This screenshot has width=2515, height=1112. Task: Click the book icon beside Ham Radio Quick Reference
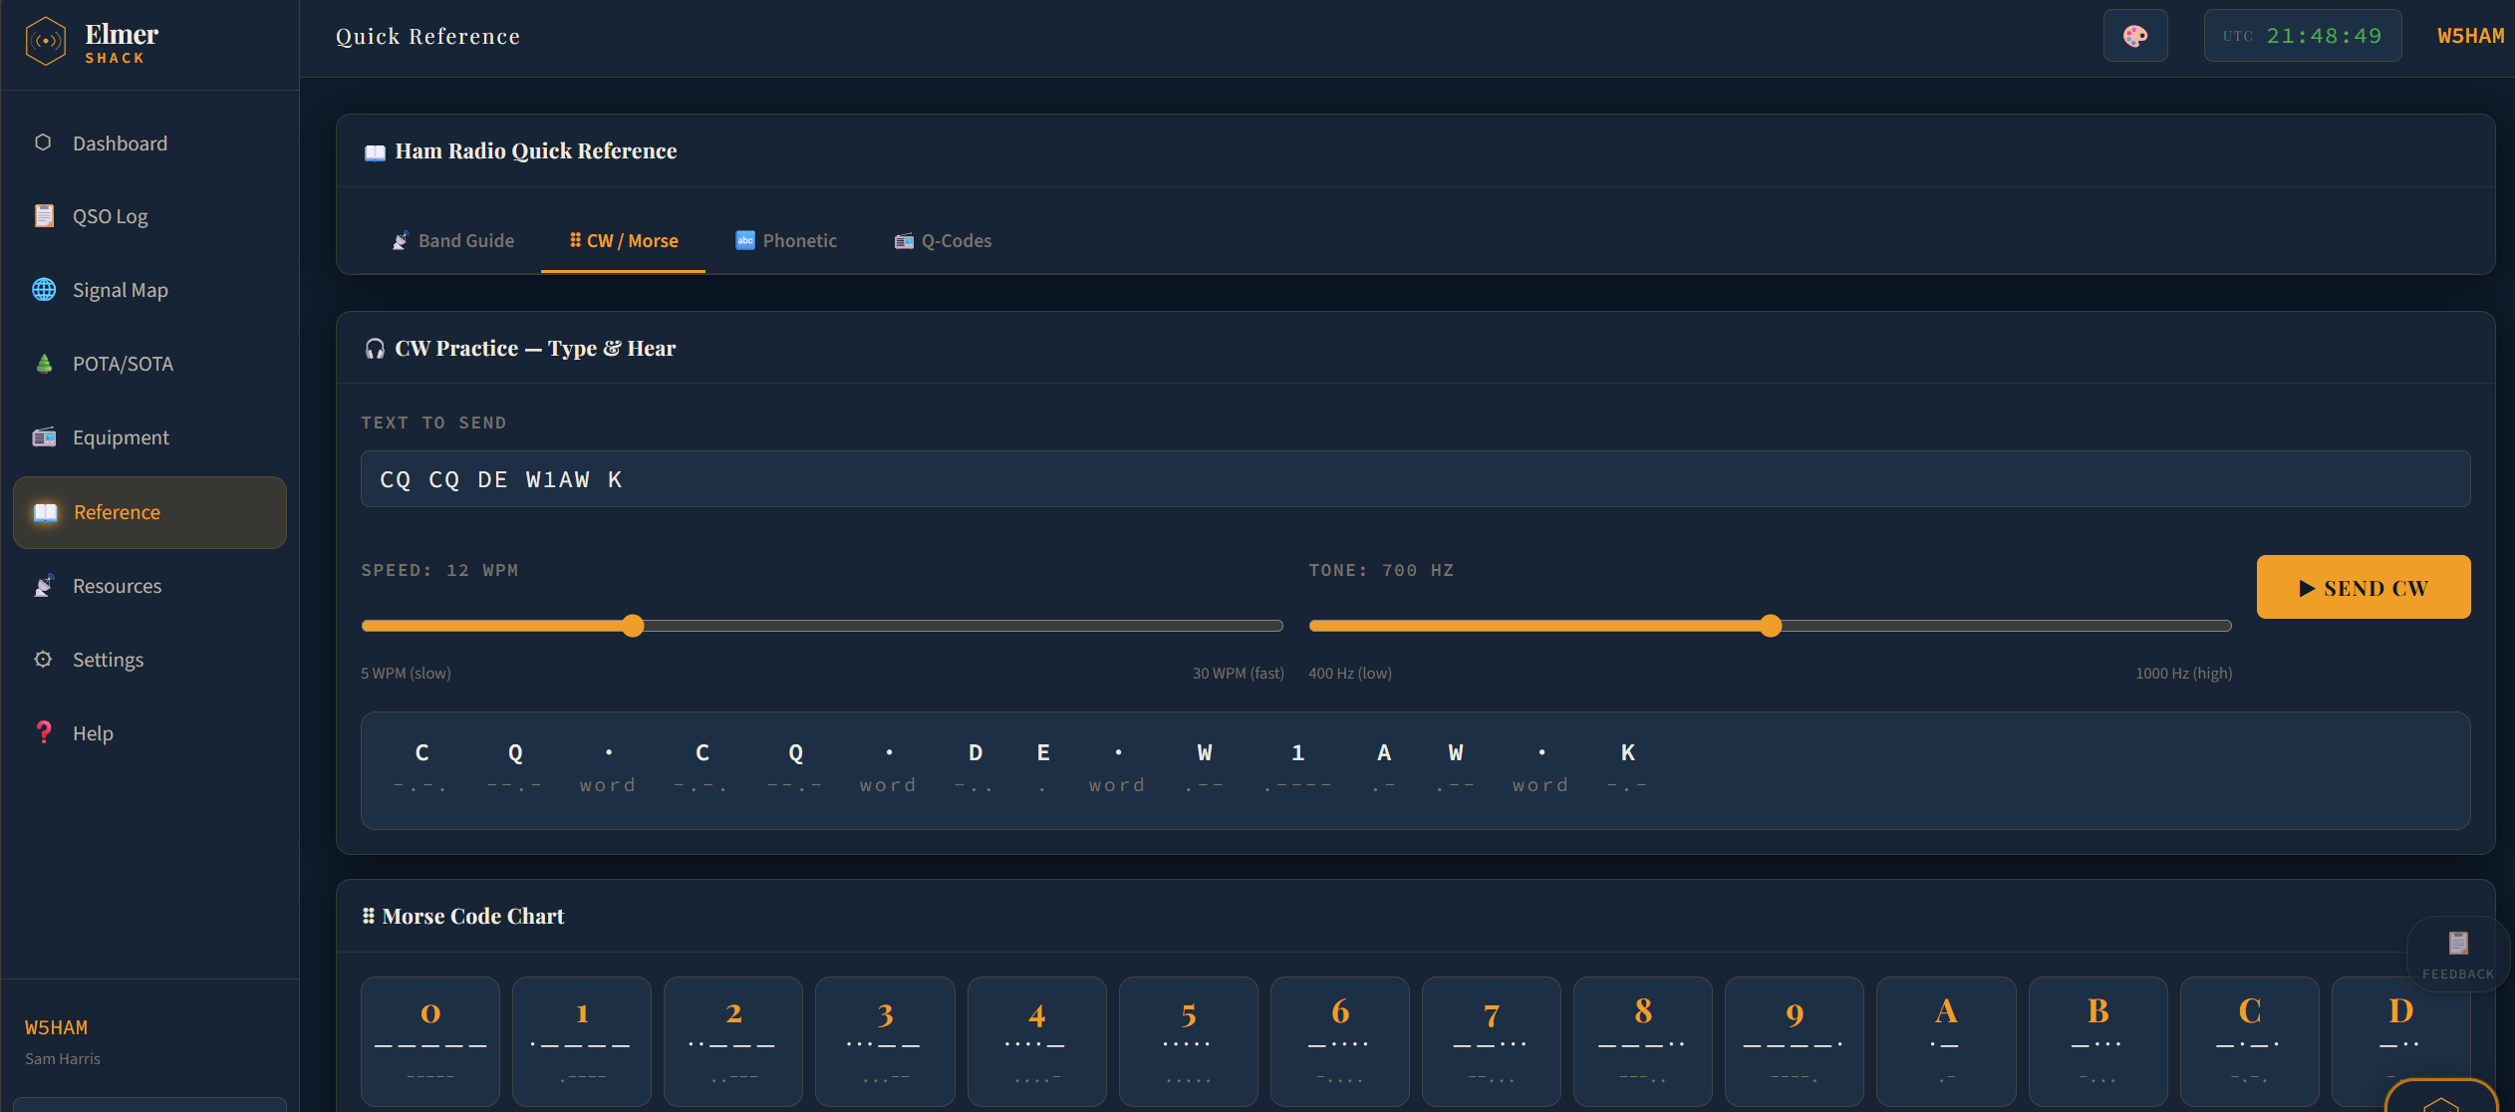pos(375,151)
